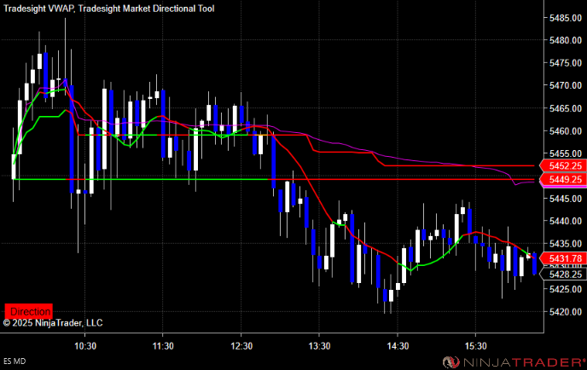Click the 5455.00 price axis label
The width and height of the screenshot is (587, 370).
566,153
